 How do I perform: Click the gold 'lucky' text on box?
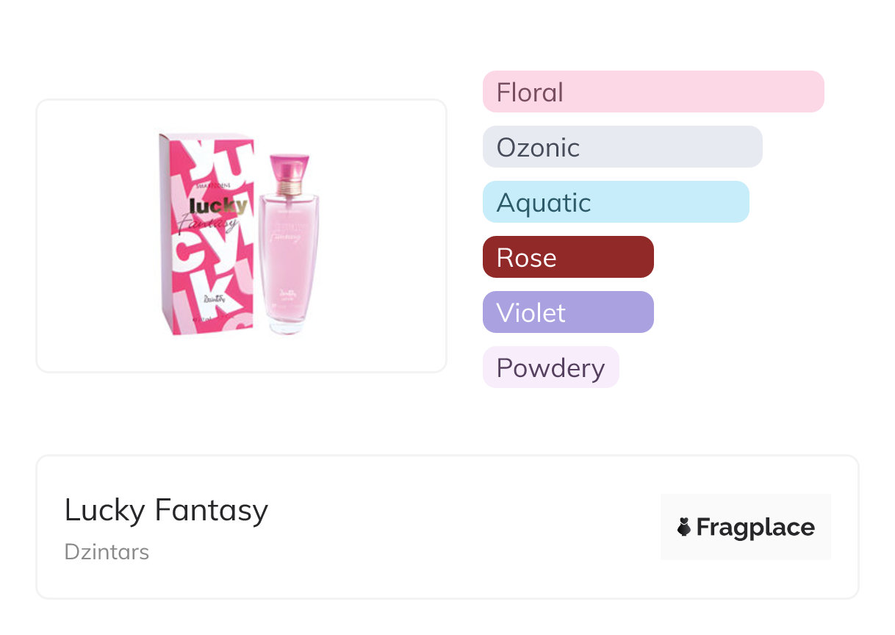tap(218, 204)
